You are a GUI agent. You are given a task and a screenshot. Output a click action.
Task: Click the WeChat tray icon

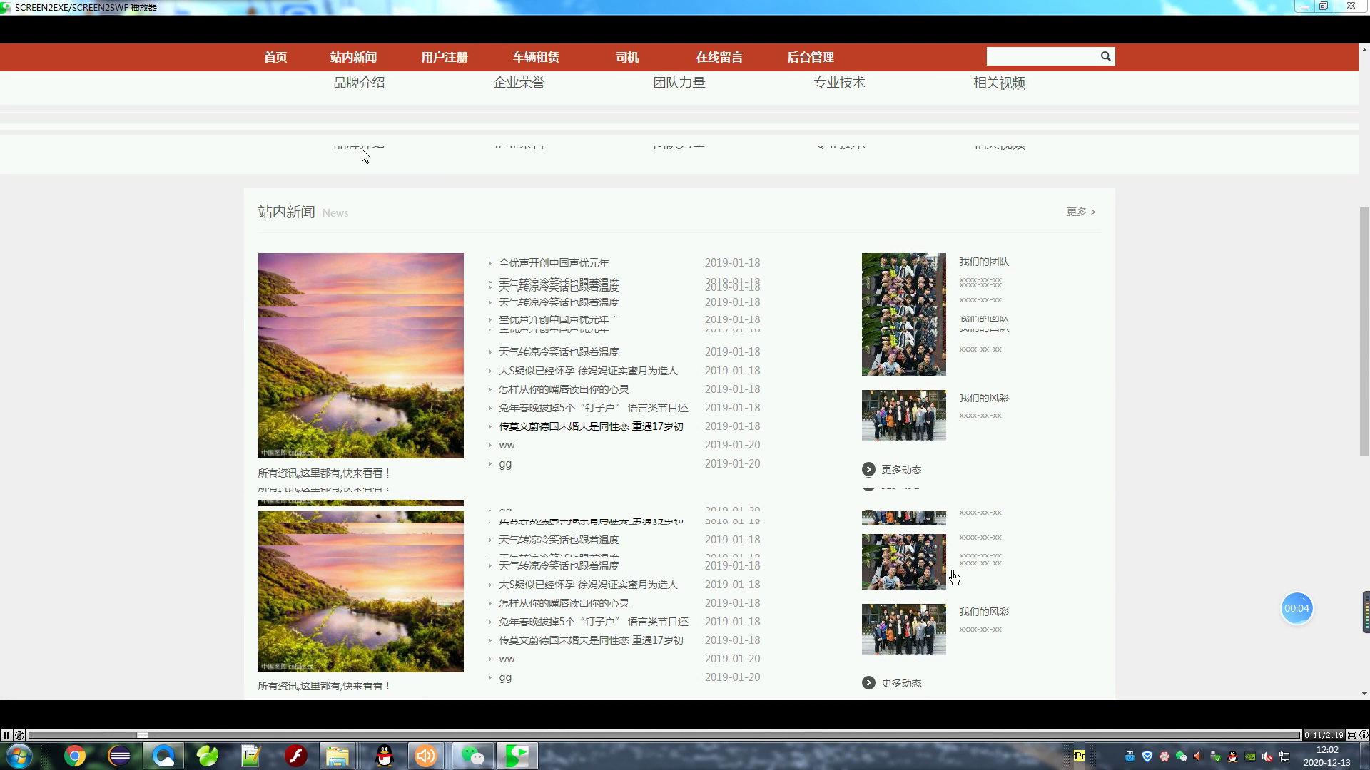[1182, 756]
